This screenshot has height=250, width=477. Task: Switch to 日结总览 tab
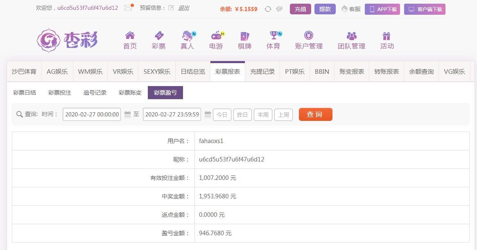pos(193,72)
